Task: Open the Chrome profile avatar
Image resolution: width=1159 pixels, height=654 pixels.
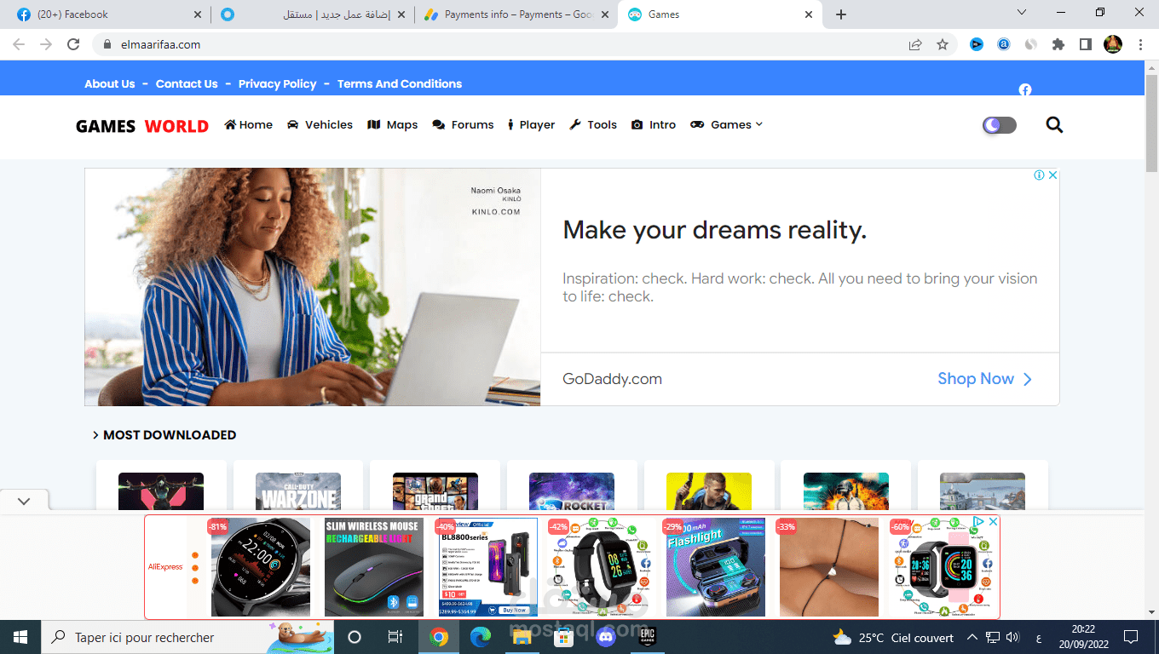Action: coord(1113,44)
